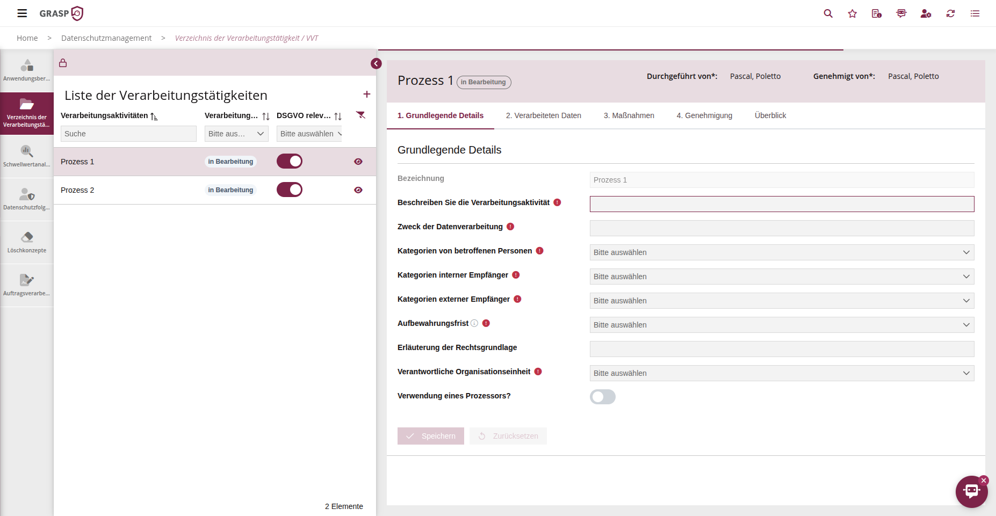
Task: Enable the Verwendung eines Prozessors switch
Action: click(602, 397)
